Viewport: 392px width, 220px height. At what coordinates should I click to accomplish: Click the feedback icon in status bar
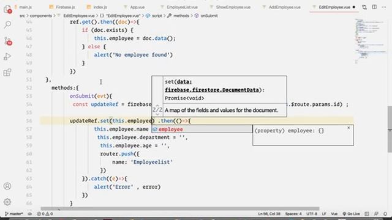(x=376, y=214)
